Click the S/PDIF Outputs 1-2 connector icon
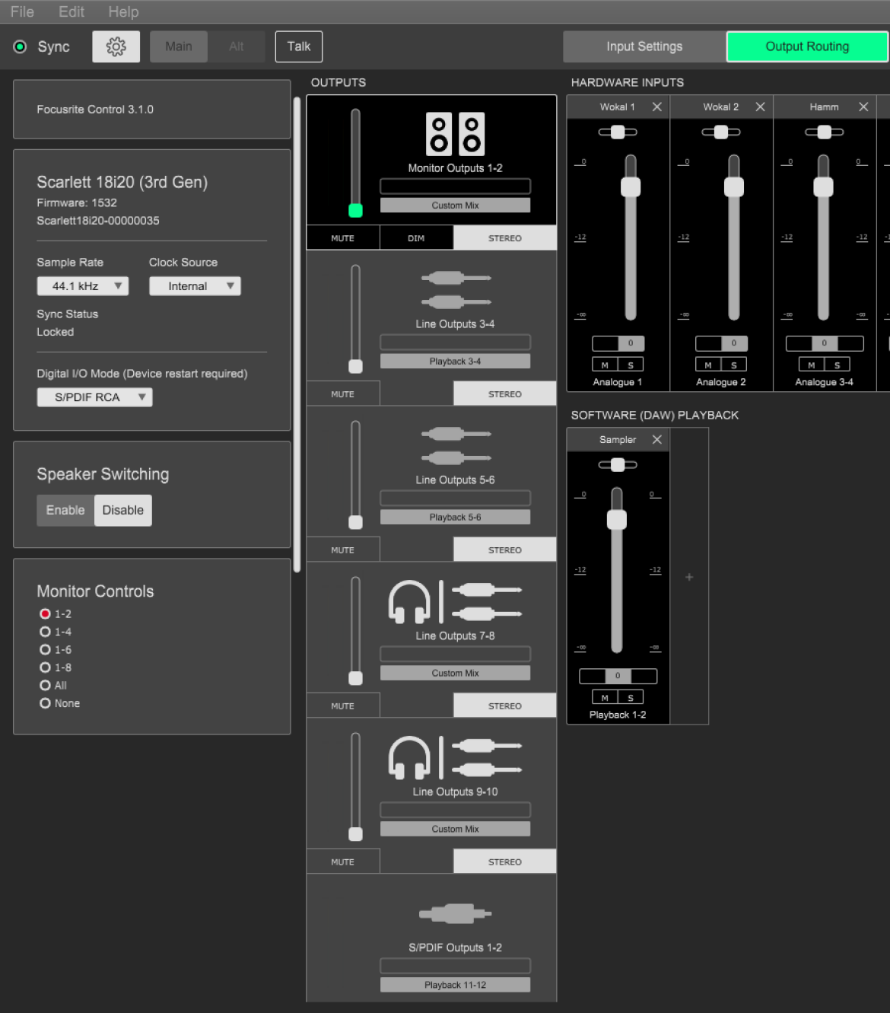This screenshot has width=890, height=1013. (x=456, y=913)
